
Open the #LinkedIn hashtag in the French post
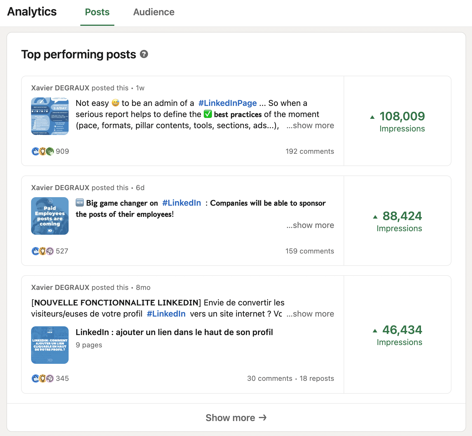tap(166, 314)
